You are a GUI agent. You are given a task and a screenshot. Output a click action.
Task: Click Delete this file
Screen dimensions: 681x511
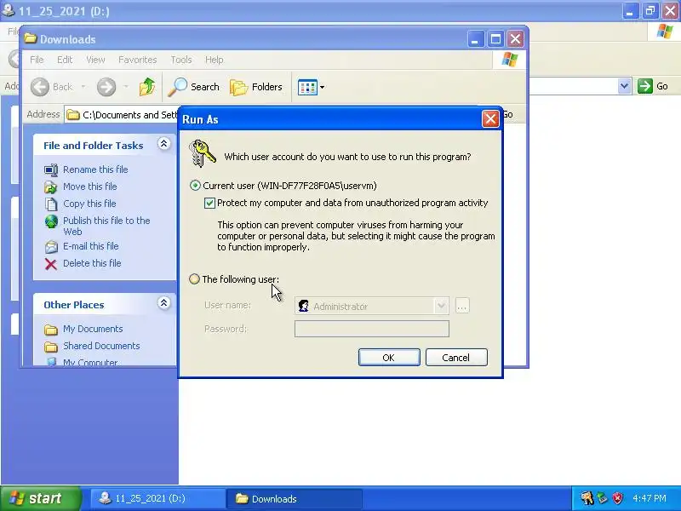coord(92,263)
